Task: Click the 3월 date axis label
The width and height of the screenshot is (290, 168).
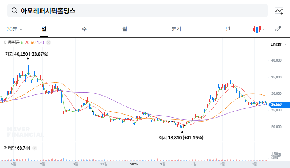Action: 163,164
